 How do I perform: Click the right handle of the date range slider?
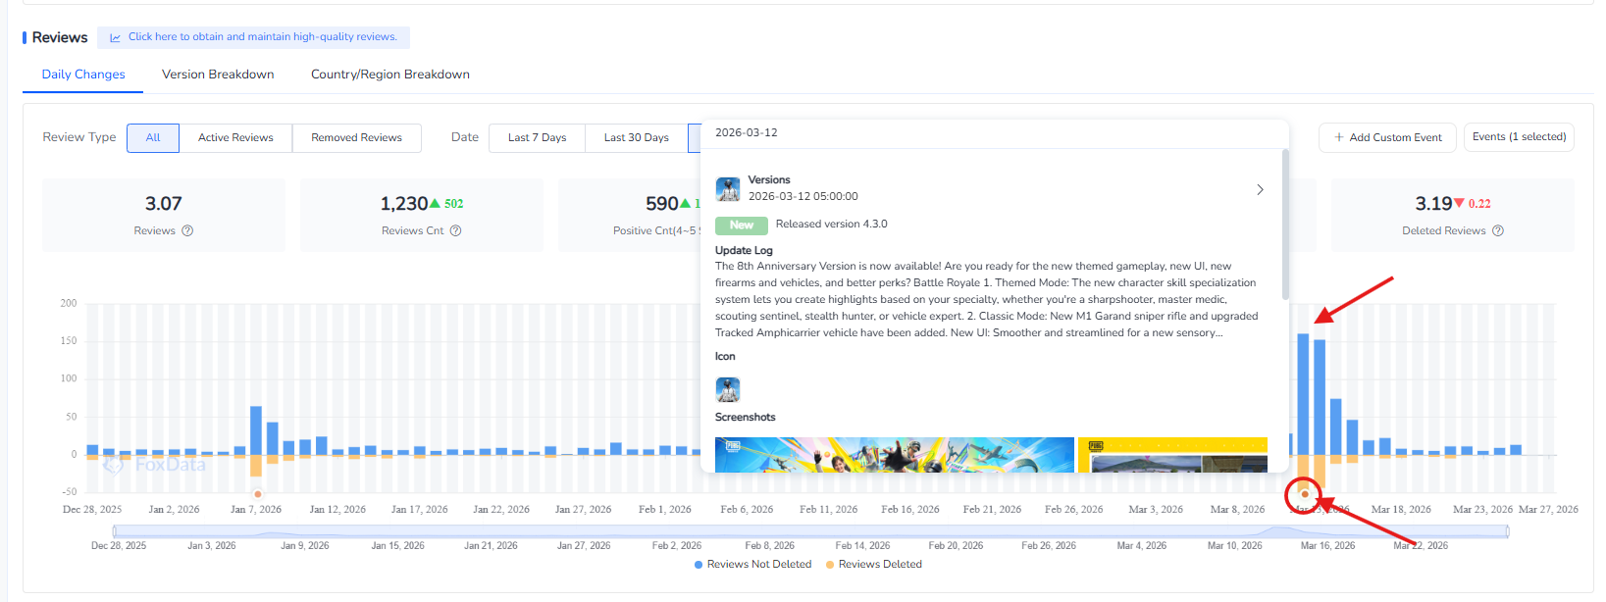click(1507, 531)
